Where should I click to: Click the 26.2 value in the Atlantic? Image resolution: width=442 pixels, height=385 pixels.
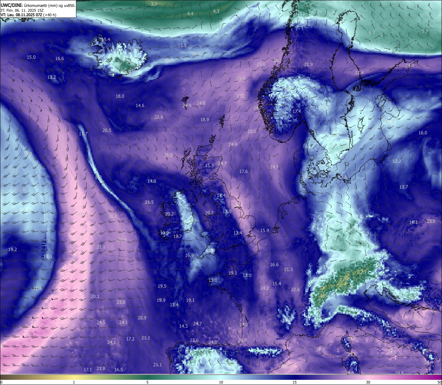[x=113, y=216]
